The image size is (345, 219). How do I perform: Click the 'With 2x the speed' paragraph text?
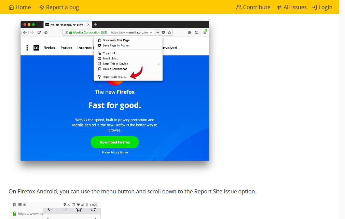click(115, 125)
